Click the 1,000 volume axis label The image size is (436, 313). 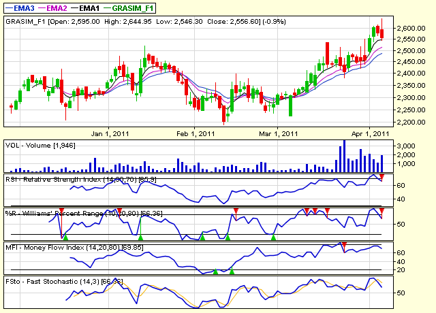point(406,164)
